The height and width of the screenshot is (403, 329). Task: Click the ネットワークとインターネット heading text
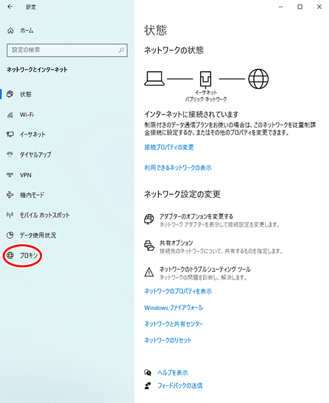tap(37, 69)
